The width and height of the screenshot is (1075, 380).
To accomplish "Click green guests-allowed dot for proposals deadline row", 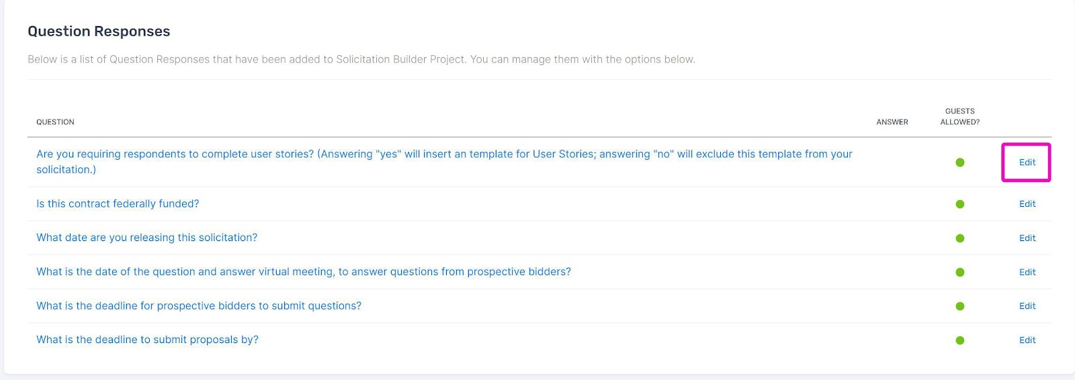I will click(x=959, y=340).
